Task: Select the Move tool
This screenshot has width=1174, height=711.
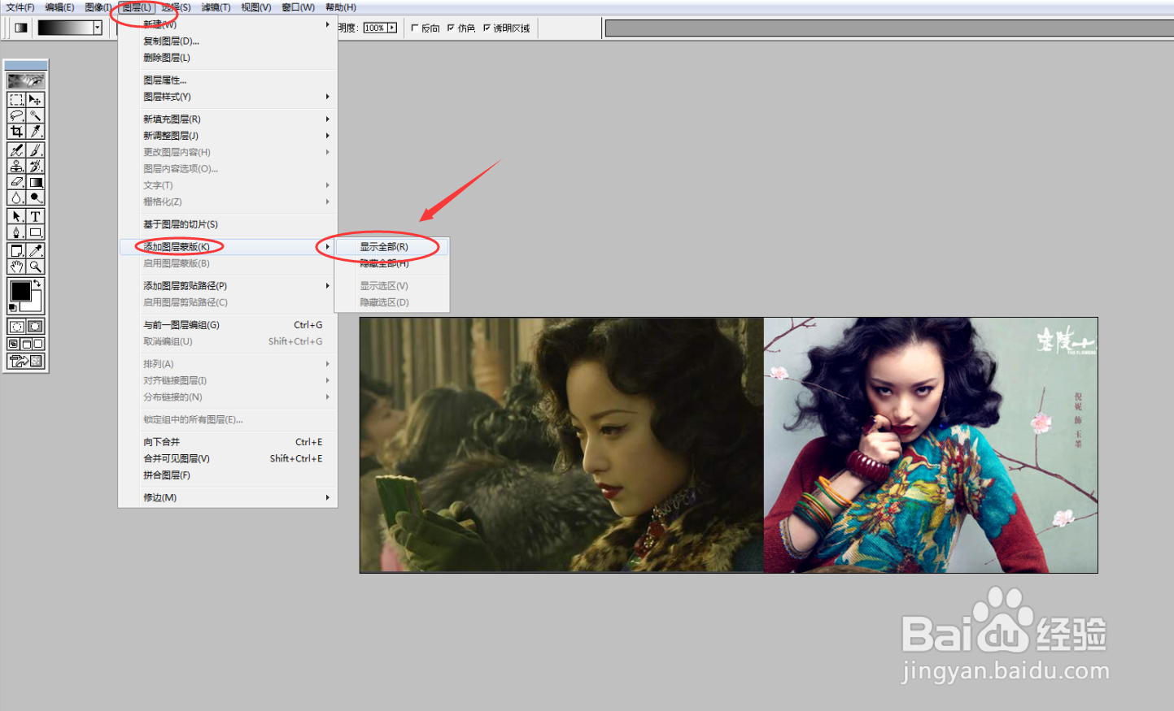Action: [35, 100]
